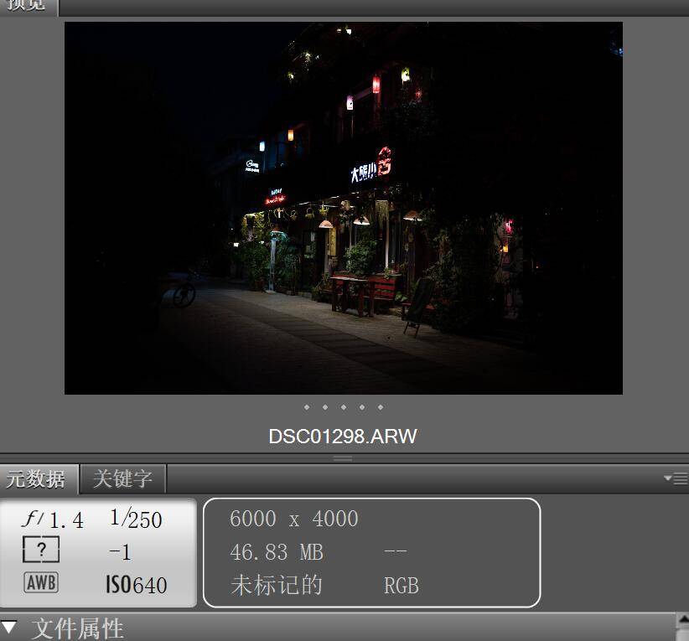This screenshot has height=641, width=689.
Task: Set rating with the fifth dot
Action: click(x=381, y=407)
